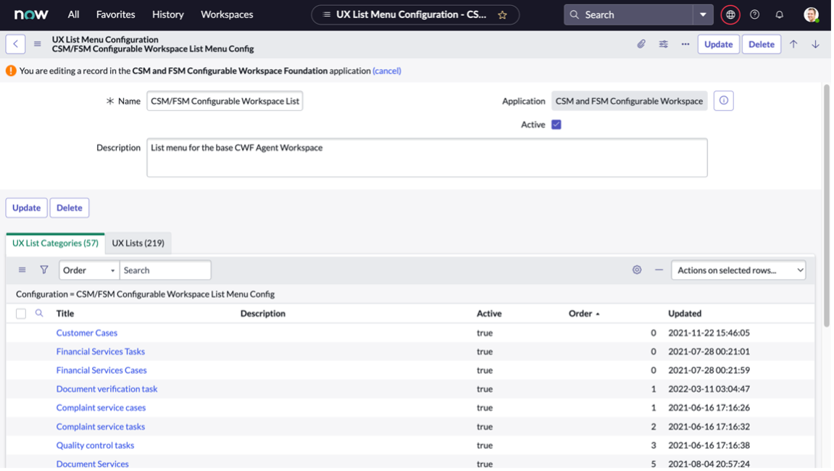Switch to UX List Categories (57) tab
The image size is (834, 471).
tap(55, 243)
